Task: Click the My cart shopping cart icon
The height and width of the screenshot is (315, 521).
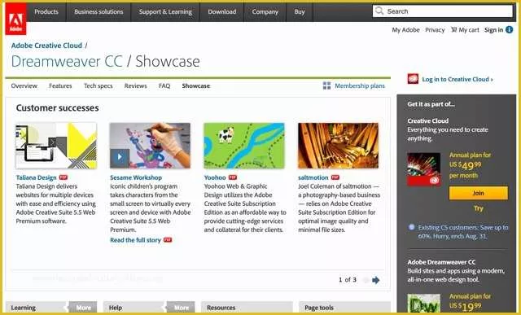Action: [454, 30]
